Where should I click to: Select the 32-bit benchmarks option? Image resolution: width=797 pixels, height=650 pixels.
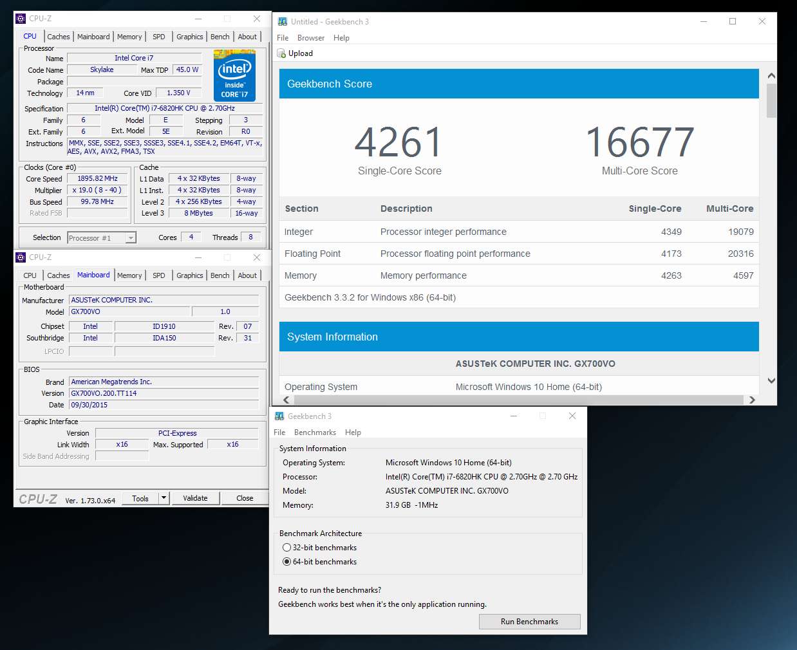[x=286, y=547]
